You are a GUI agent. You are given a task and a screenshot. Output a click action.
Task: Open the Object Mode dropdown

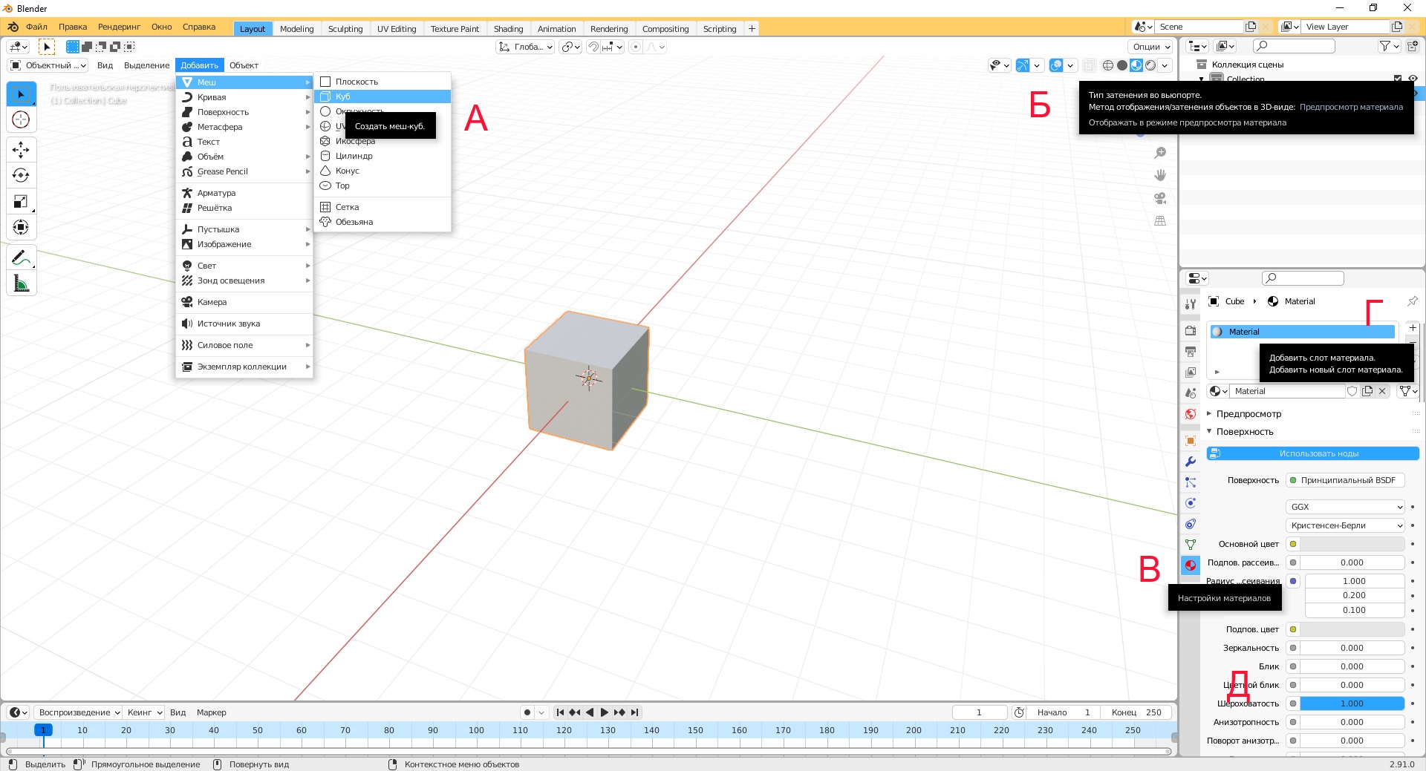[x=48, y=65]
